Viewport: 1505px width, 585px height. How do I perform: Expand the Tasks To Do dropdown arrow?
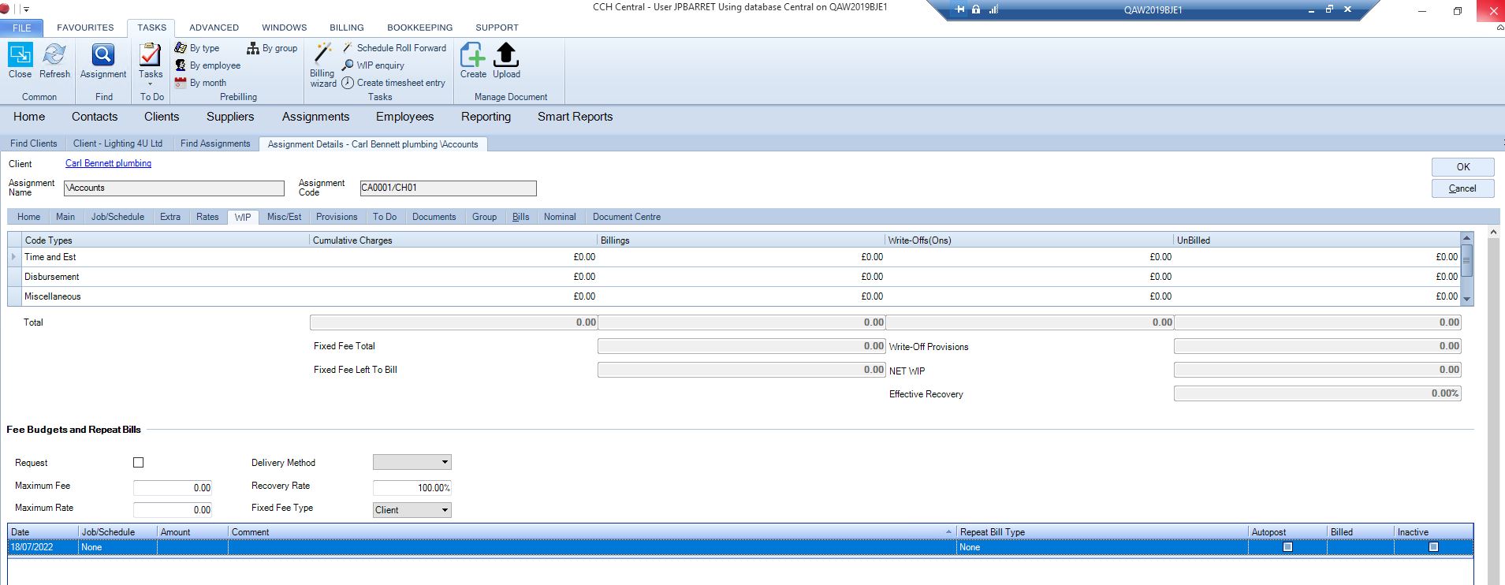150,84
